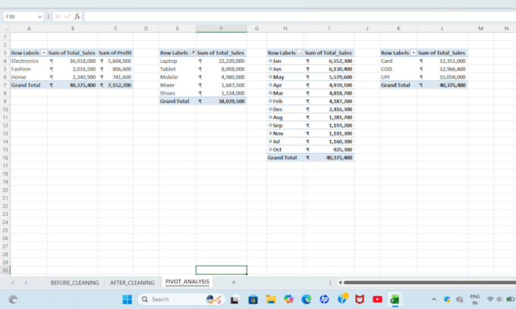Click the Wi-Fi network tray icon
The width and height of the screenshot is (516, 309).
[490, 299]
